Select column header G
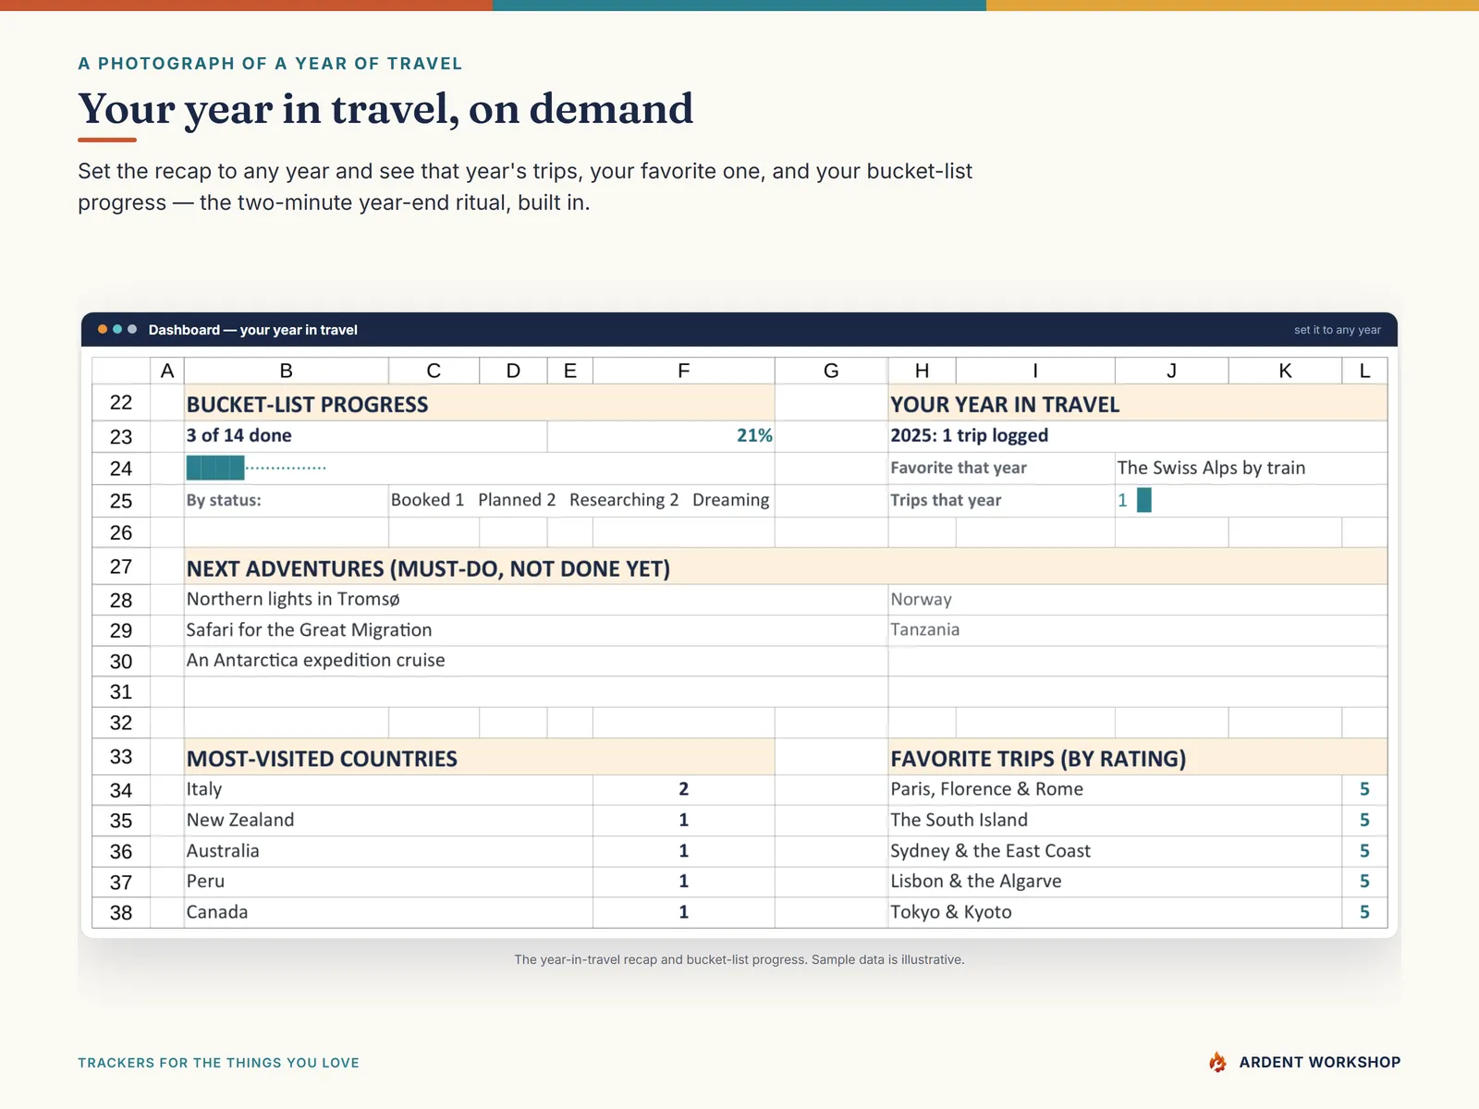The image size is (1479, 1109). click(x=831, y=371)
